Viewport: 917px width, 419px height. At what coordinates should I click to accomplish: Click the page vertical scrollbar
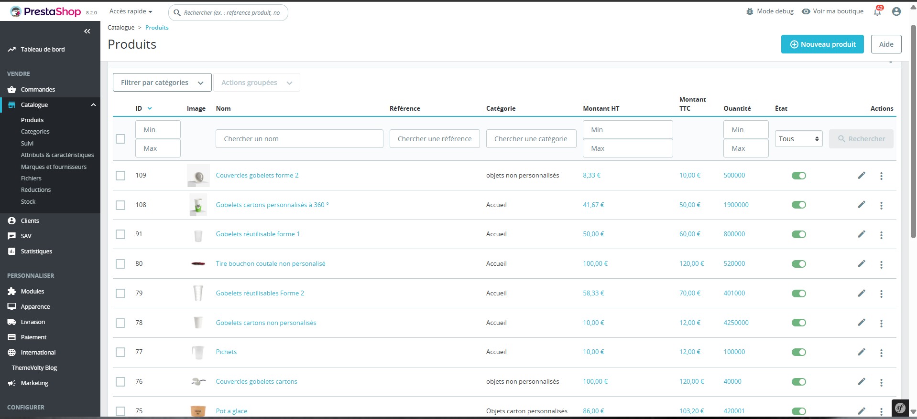coord(913,143)
